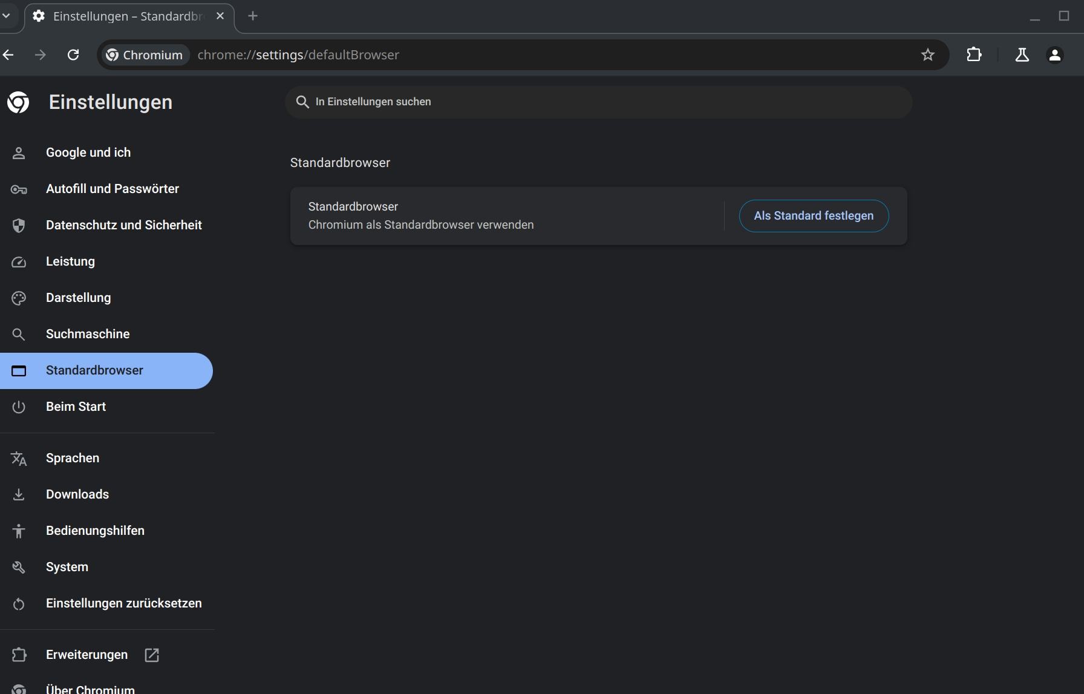Screen dimensions: 1084x694
Task: Click 'Als Standard festlegen' button
Action: tap(813, 216)
